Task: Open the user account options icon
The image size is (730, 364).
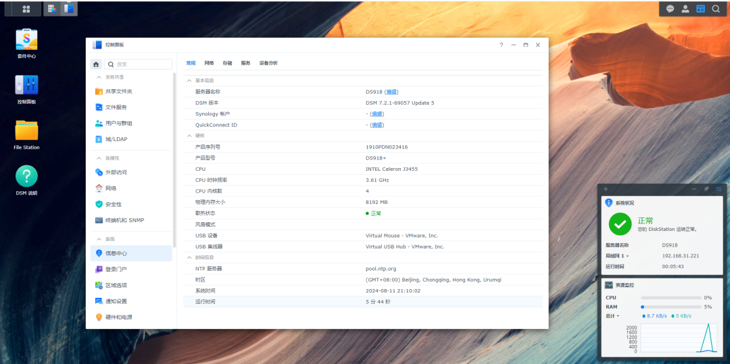Action: point(685,9)
